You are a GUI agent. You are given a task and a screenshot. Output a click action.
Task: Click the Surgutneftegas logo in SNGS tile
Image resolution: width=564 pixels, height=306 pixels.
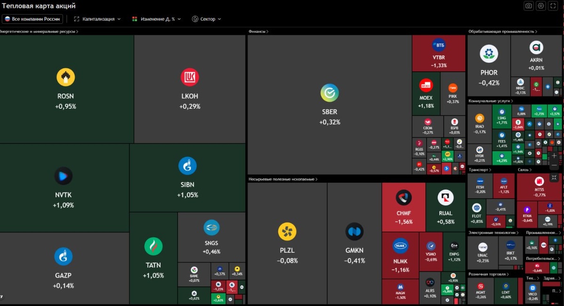coord(211,228)
